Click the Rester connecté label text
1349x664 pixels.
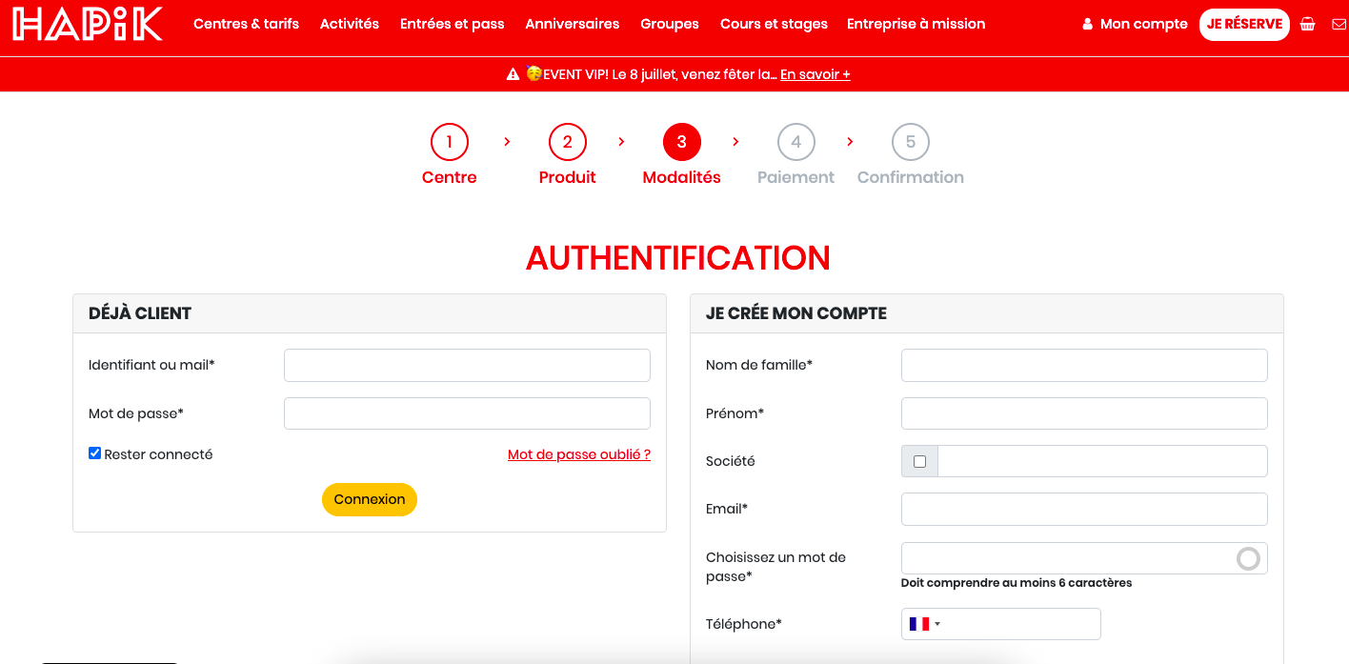click(158, 454)
